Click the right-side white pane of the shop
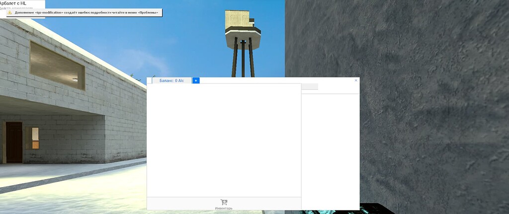Viewport: 509px width, 214px height. pos(330,149)
